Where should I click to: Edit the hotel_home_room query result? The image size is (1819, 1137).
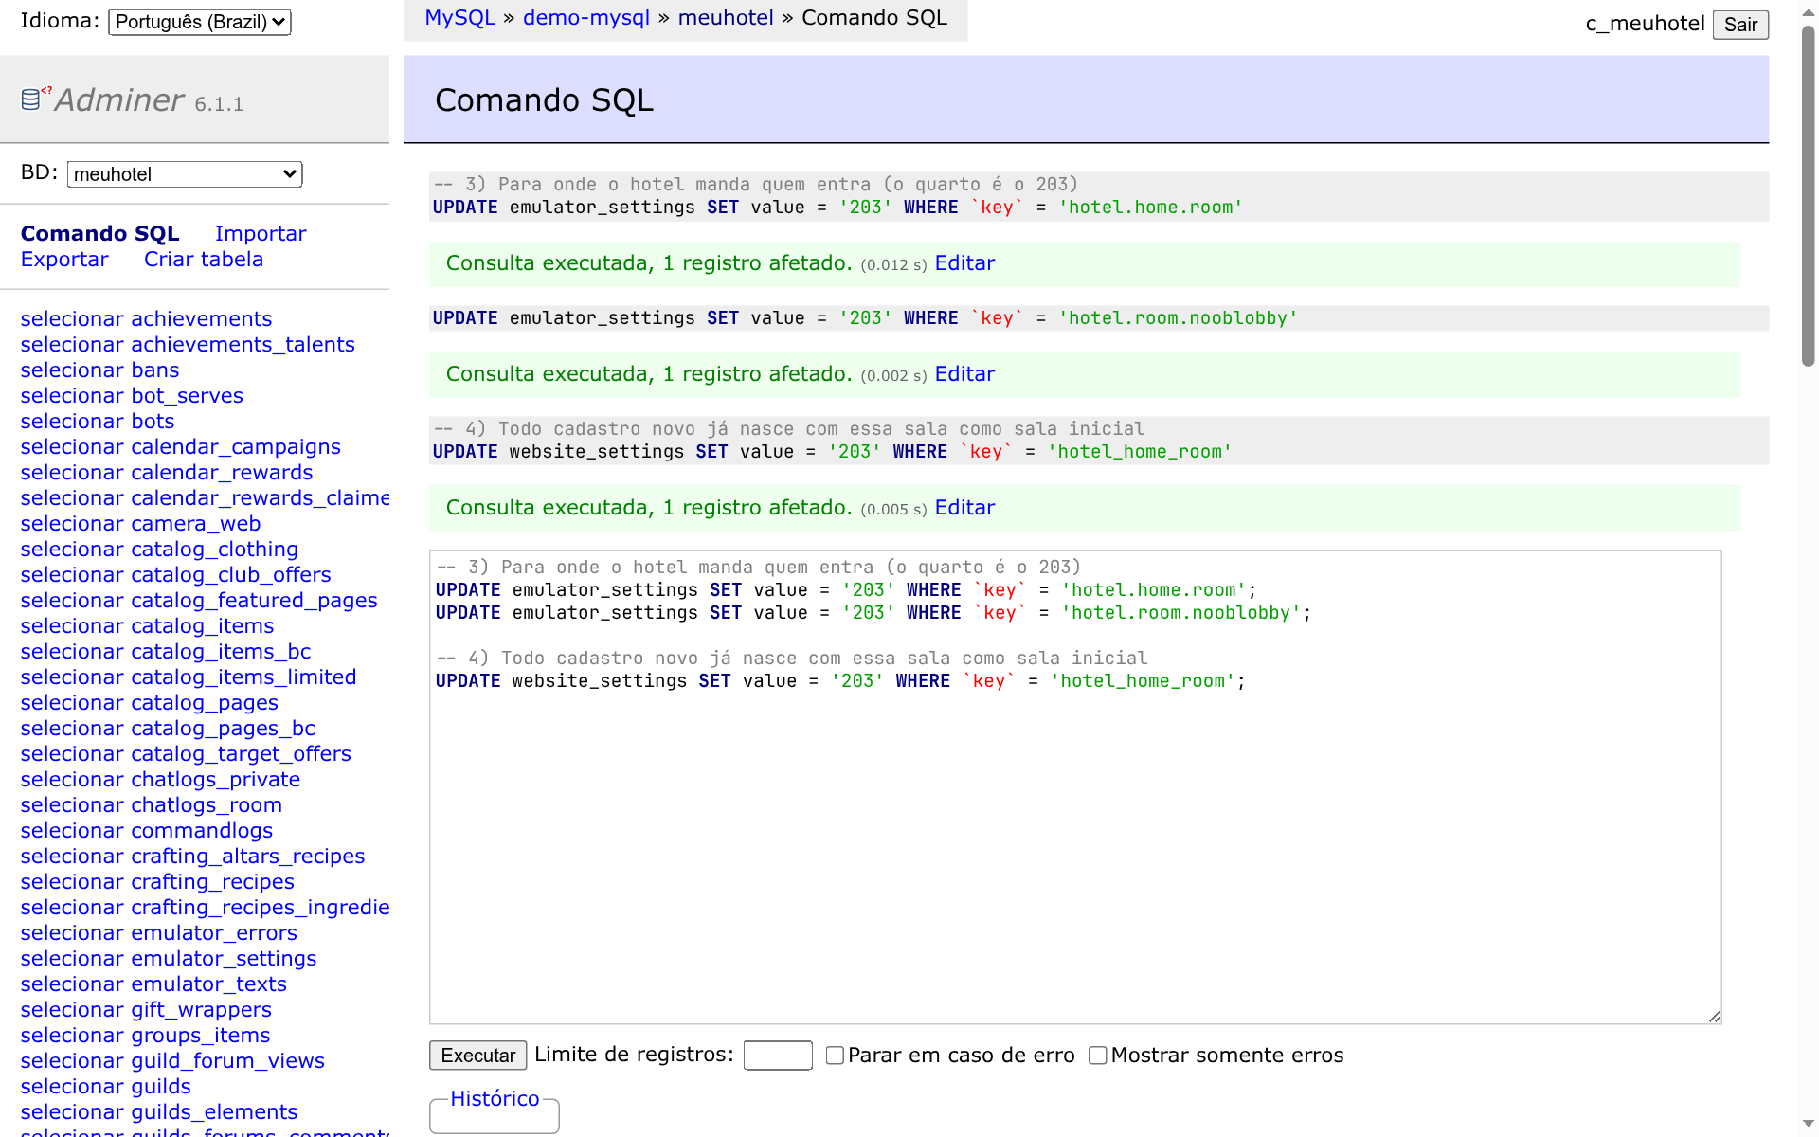click(x=964, y=508)
